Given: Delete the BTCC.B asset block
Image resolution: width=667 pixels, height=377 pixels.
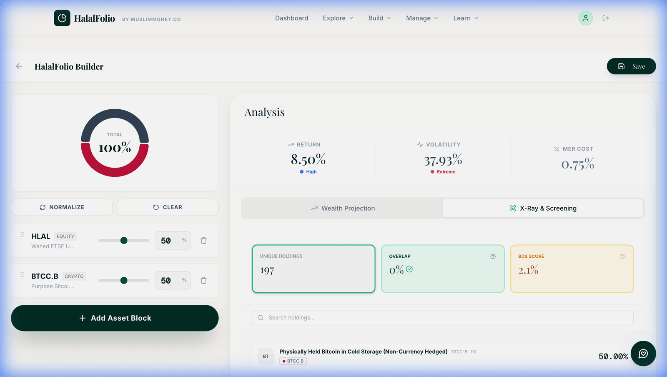Looking at the screenshot, I should coord(204,281).
